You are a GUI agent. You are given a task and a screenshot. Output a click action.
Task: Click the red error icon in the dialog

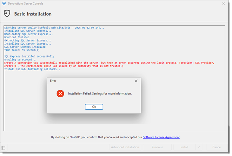click(60, 93)
